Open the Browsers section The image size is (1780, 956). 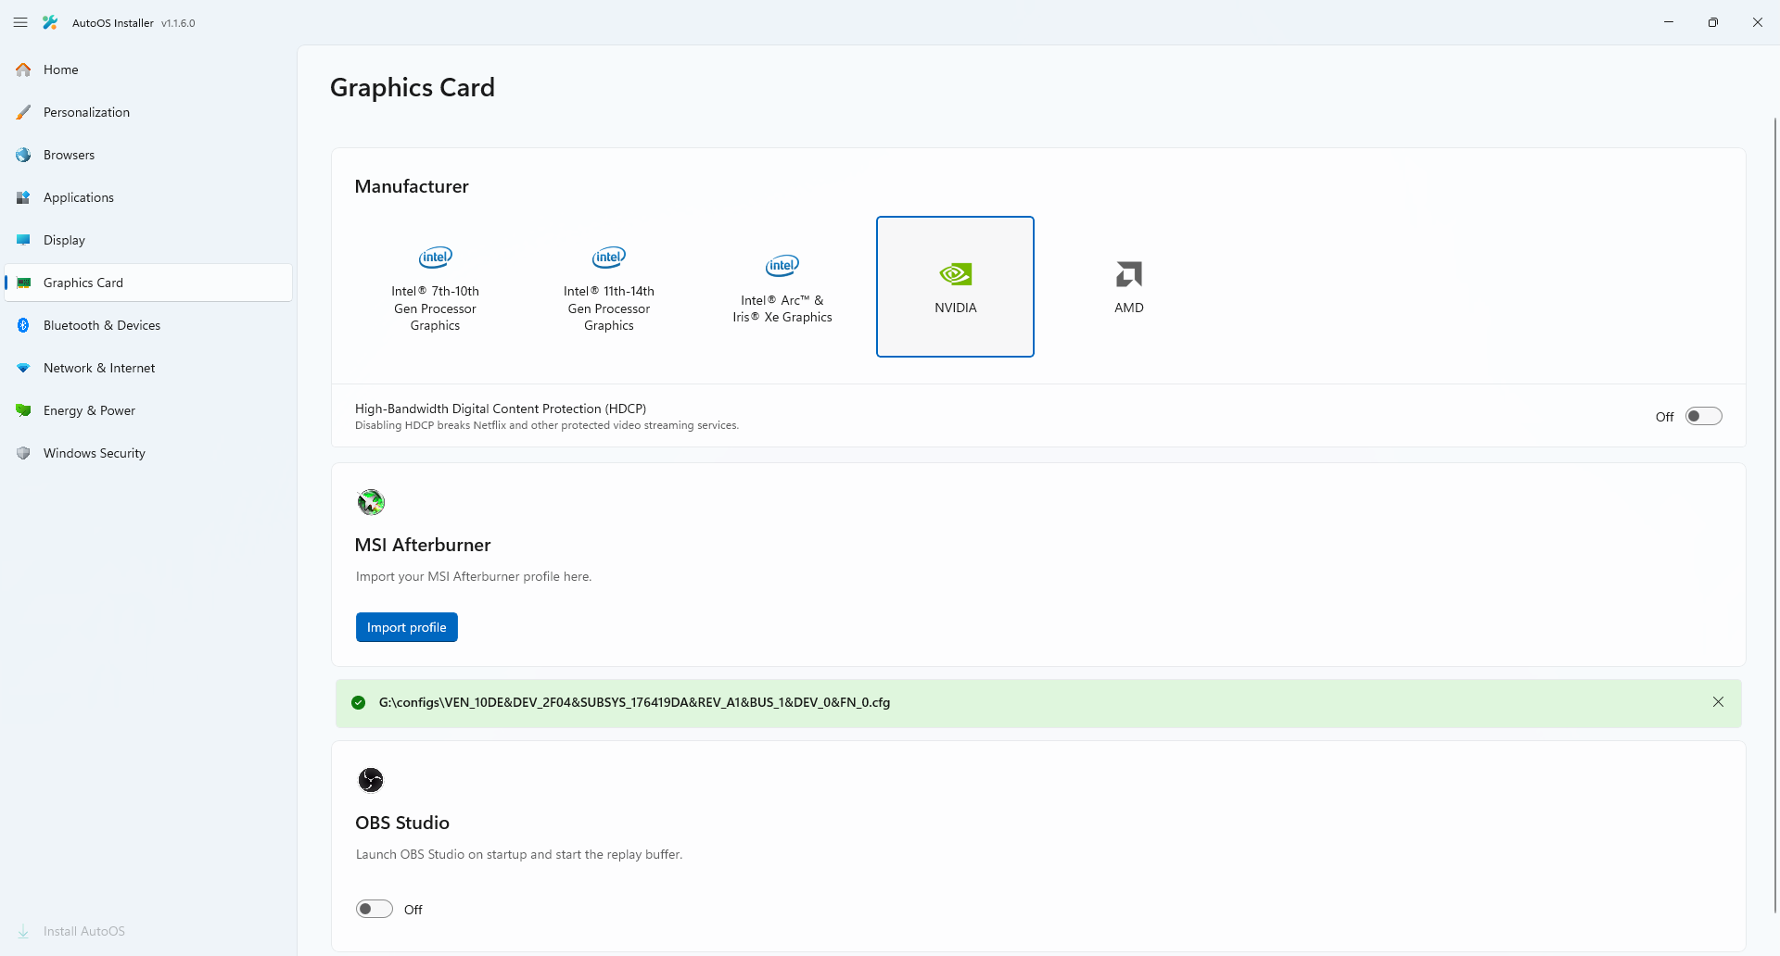click(148, 155)
